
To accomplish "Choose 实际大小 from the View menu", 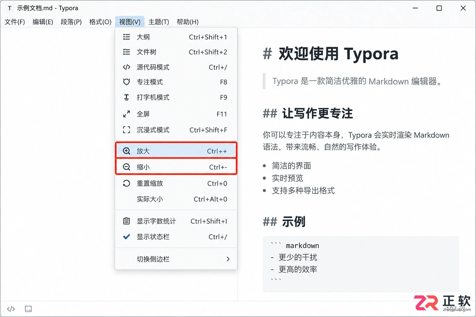I will (x=176, y=199).
